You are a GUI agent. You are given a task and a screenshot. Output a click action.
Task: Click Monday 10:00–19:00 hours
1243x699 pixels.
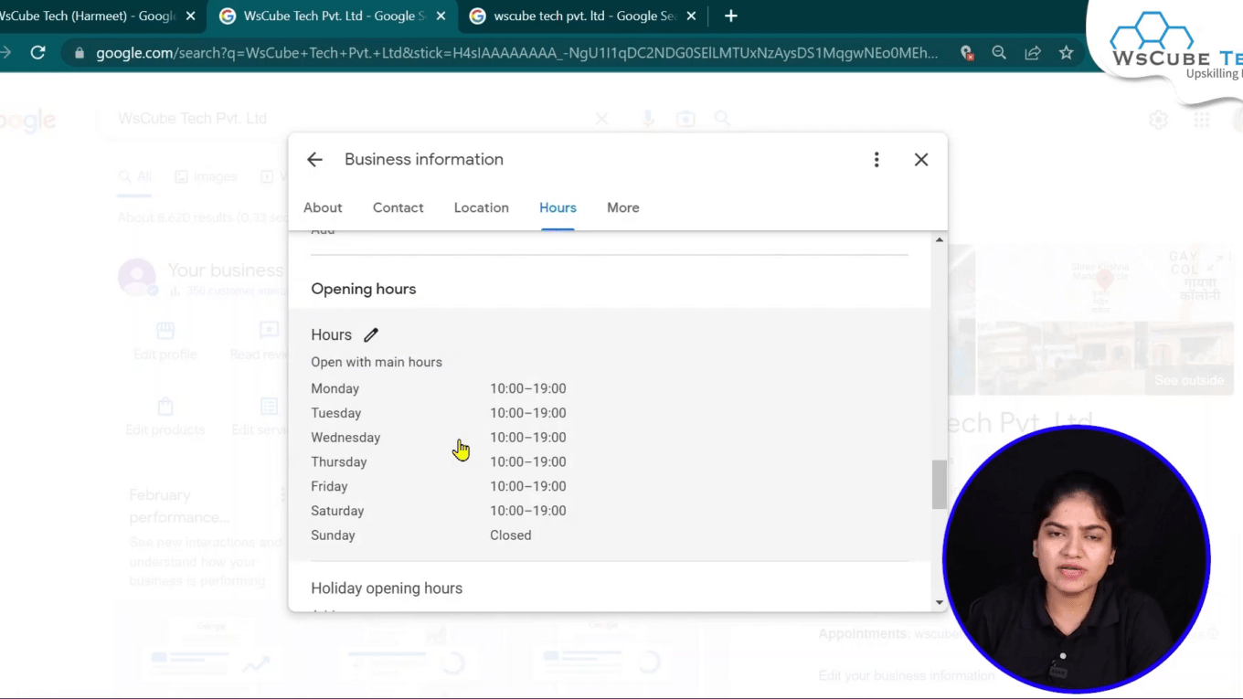527,388
